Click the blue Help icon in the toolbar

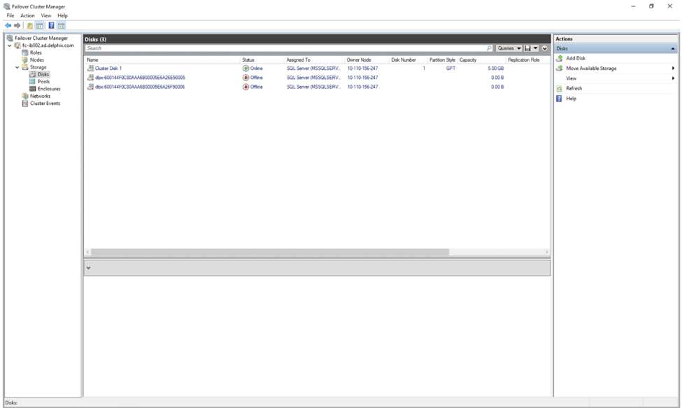[51, 26]
